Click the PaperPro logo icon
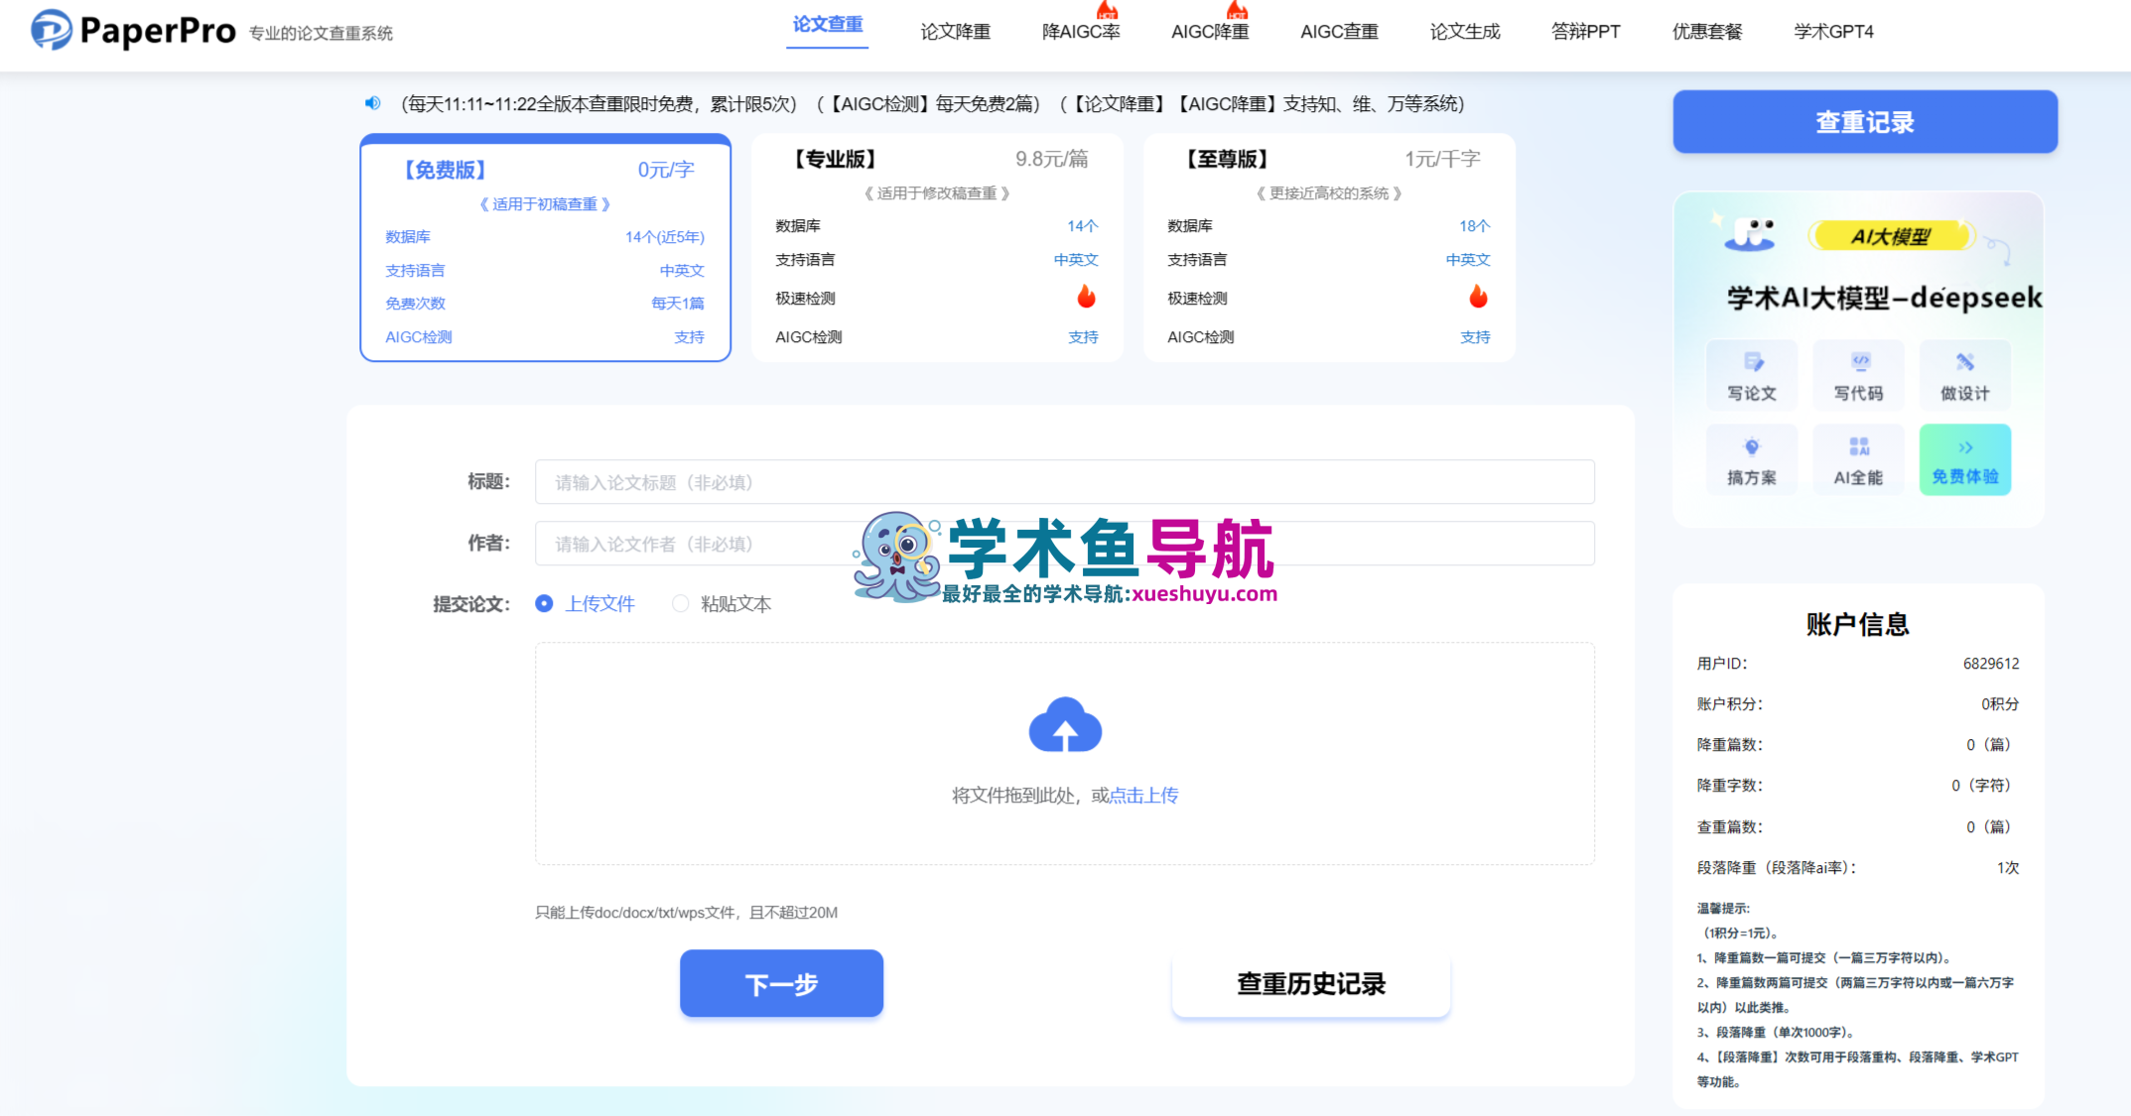2131x1116 pixels. point(52,30)
